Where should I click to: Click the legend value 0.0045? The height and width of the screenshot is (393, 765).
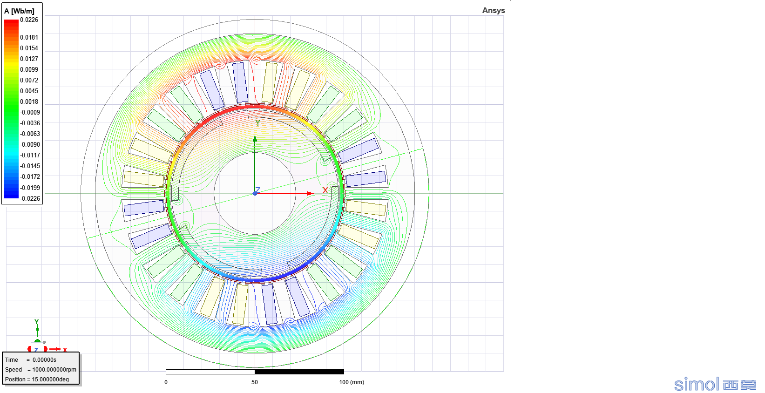(29, 91)
